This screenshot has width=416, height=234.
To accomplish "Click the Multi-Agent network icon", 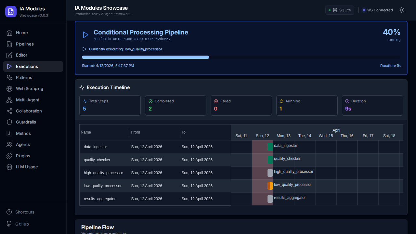I will pyautogui.click(x=9, y=100).
